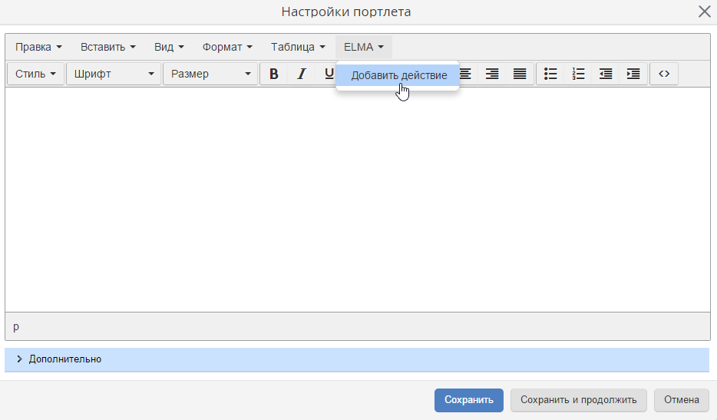The width and height of the screenshot is (717, 420).
Task: Toggle bold formatting
Action: [x=274, y=74]
